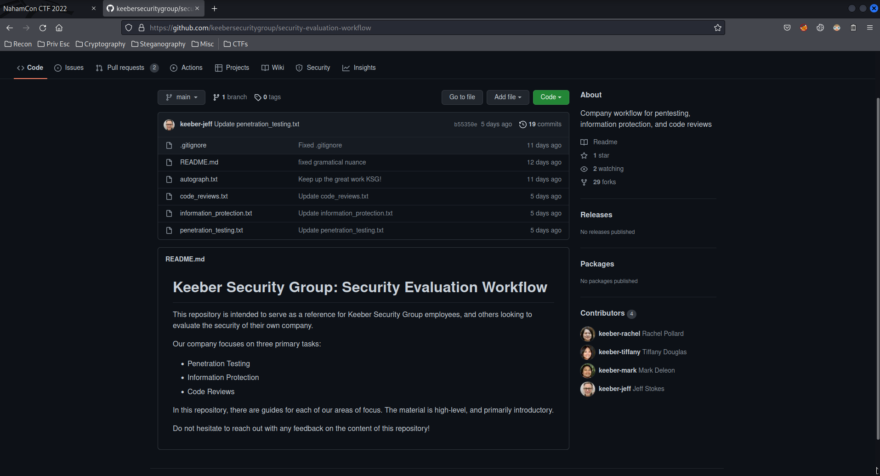Click the Readme link in About
This screenshot has width=880, height=476.
pyautogui.click(x=599, y=142)
